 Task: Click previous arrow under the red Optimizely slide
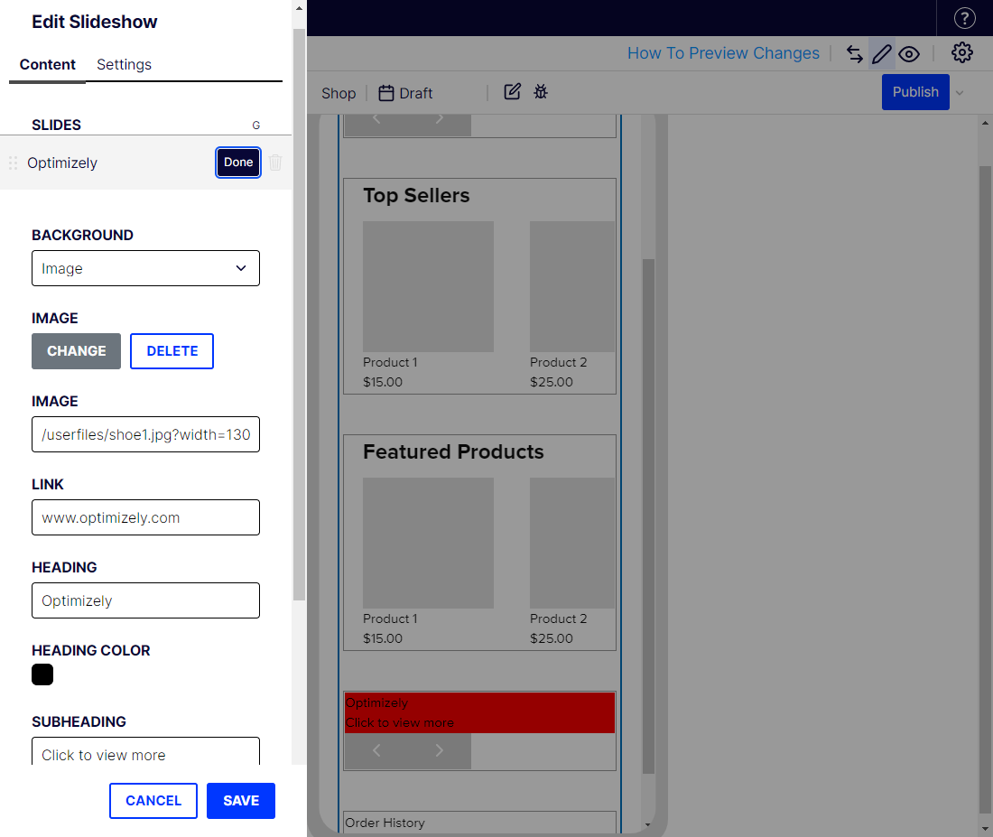pyautogui.click(x=376, y=750)
